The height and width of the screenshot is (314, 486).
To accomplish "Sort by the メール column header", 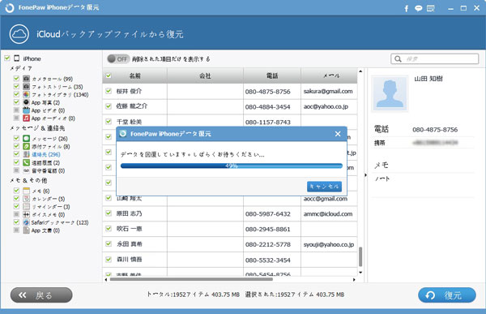I will pyautogui.click(x=329, y=75).
